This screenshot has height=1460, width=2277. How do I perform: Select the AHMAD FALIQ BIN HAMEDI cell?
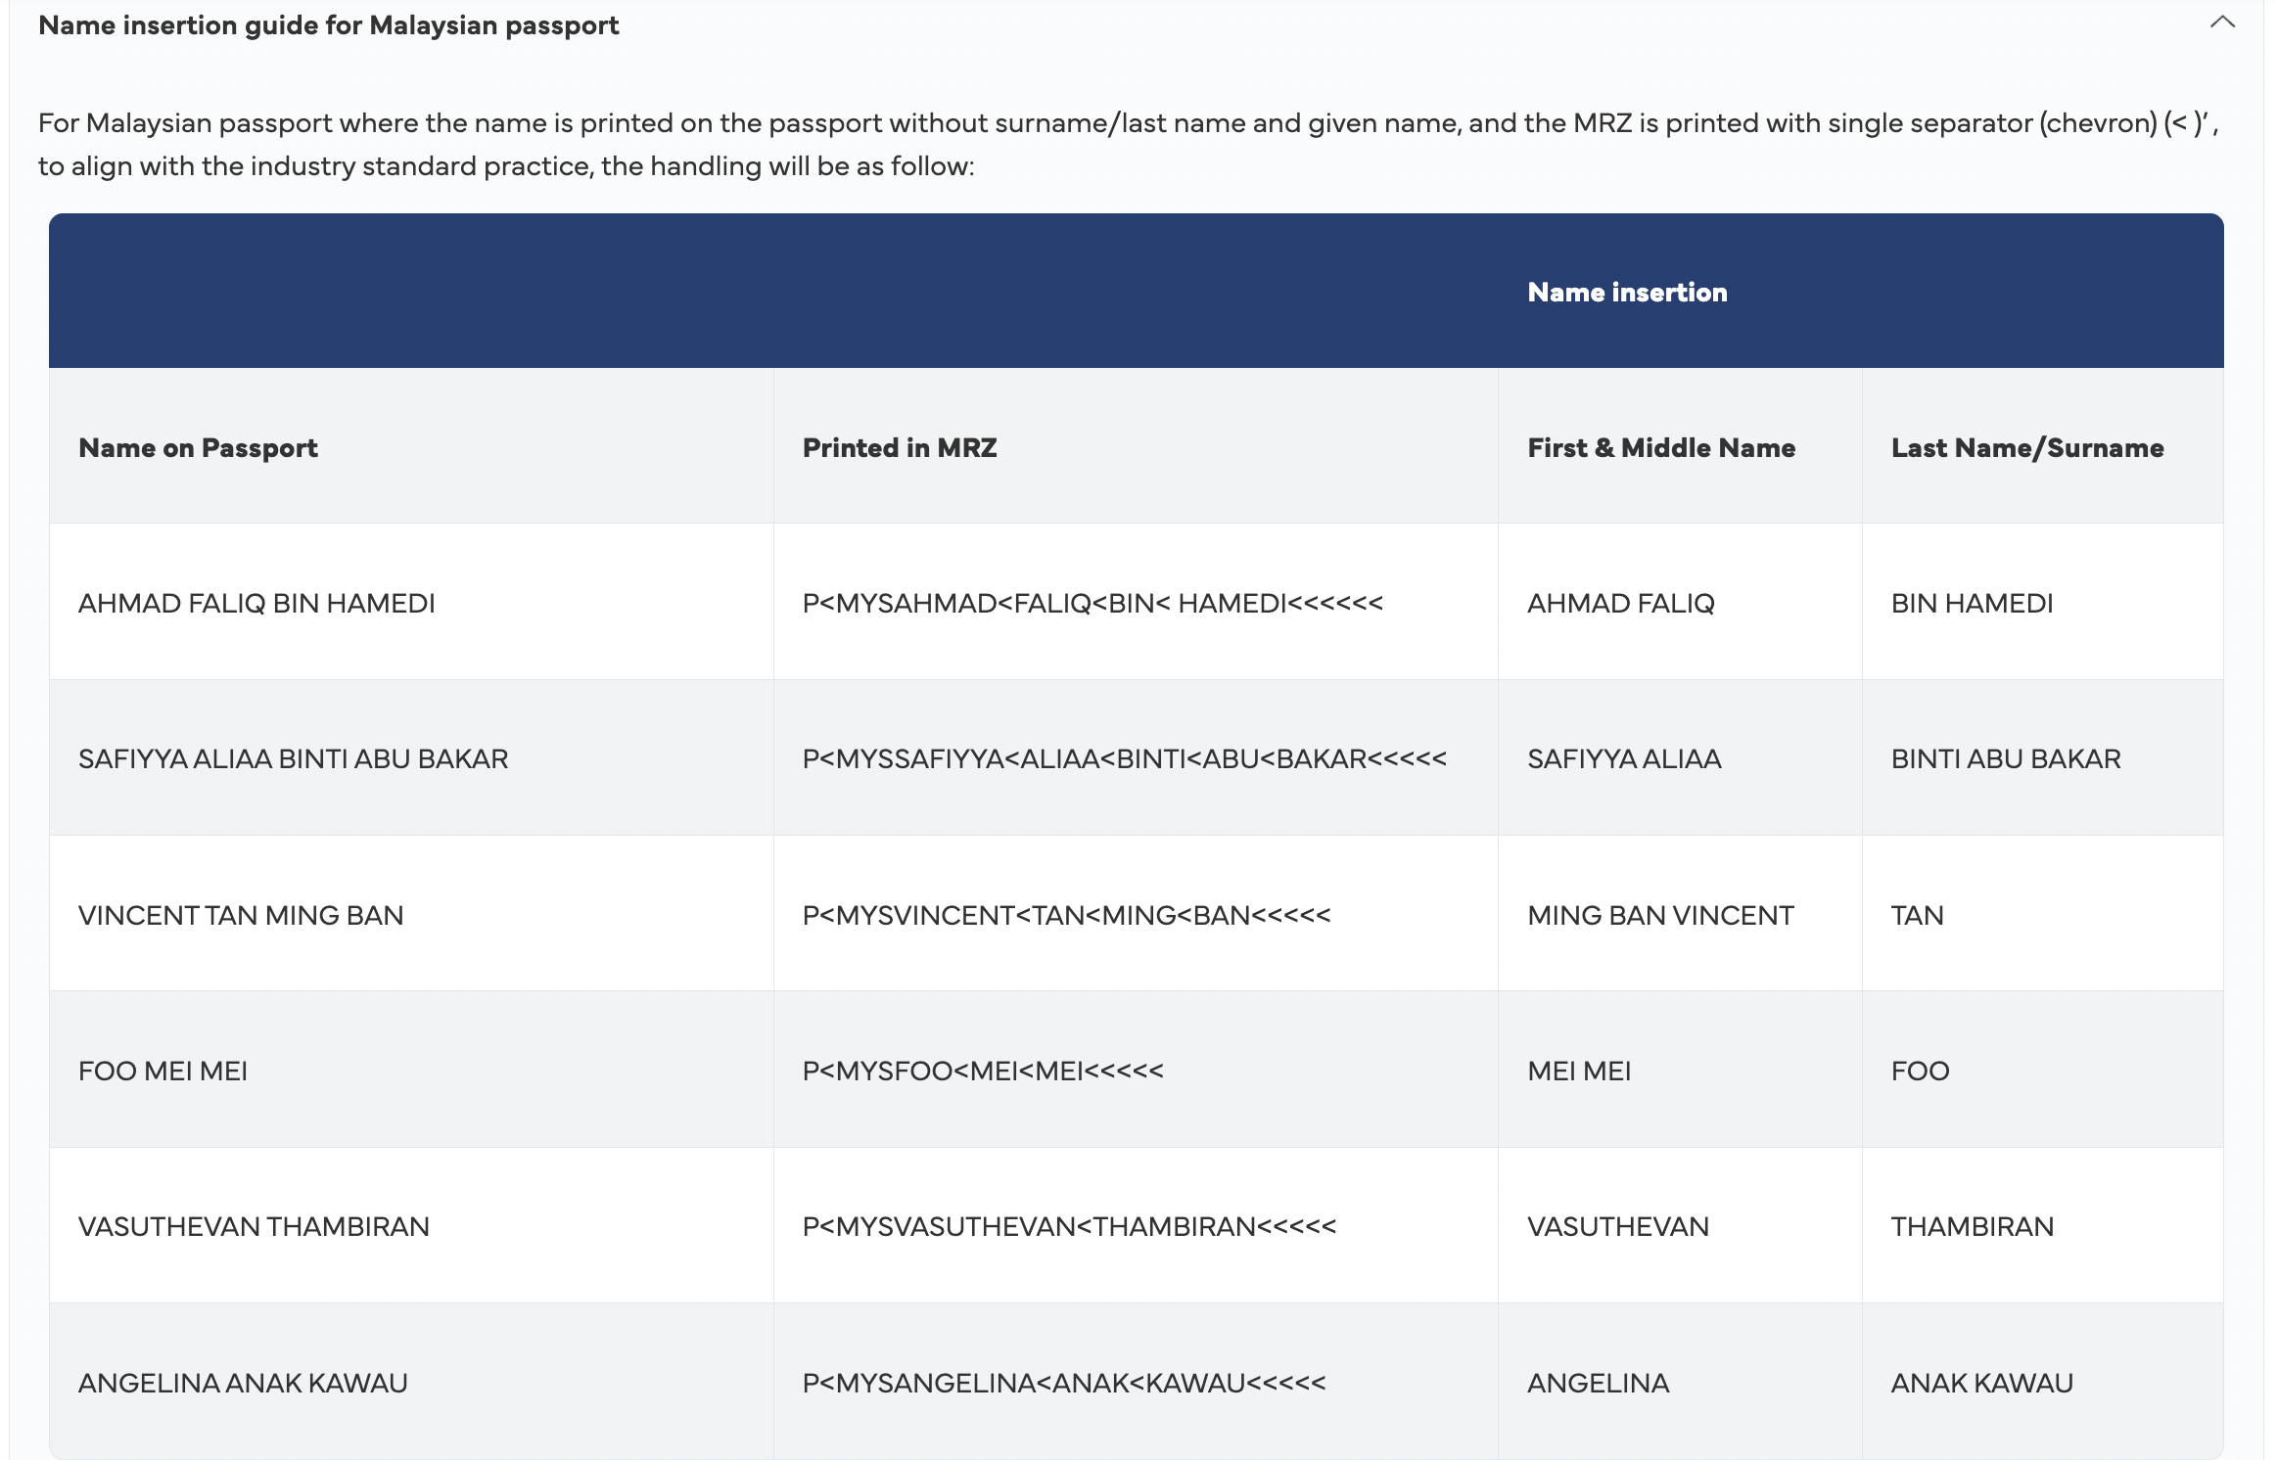[256, 603]
